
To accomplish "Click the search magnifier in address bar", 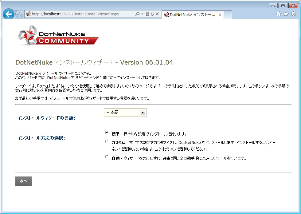I will tap(137, 14).
